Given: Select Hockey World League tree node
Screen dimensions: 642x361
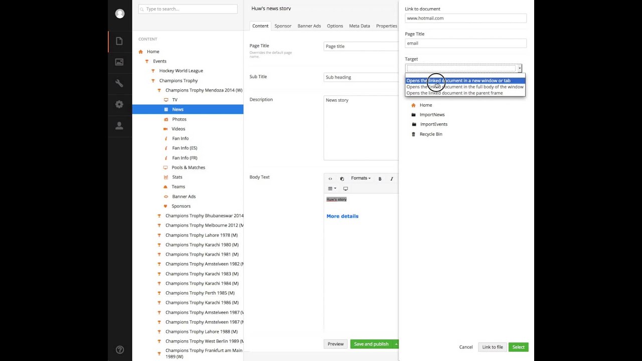Looking at the screenshot, I should point(181,71).
